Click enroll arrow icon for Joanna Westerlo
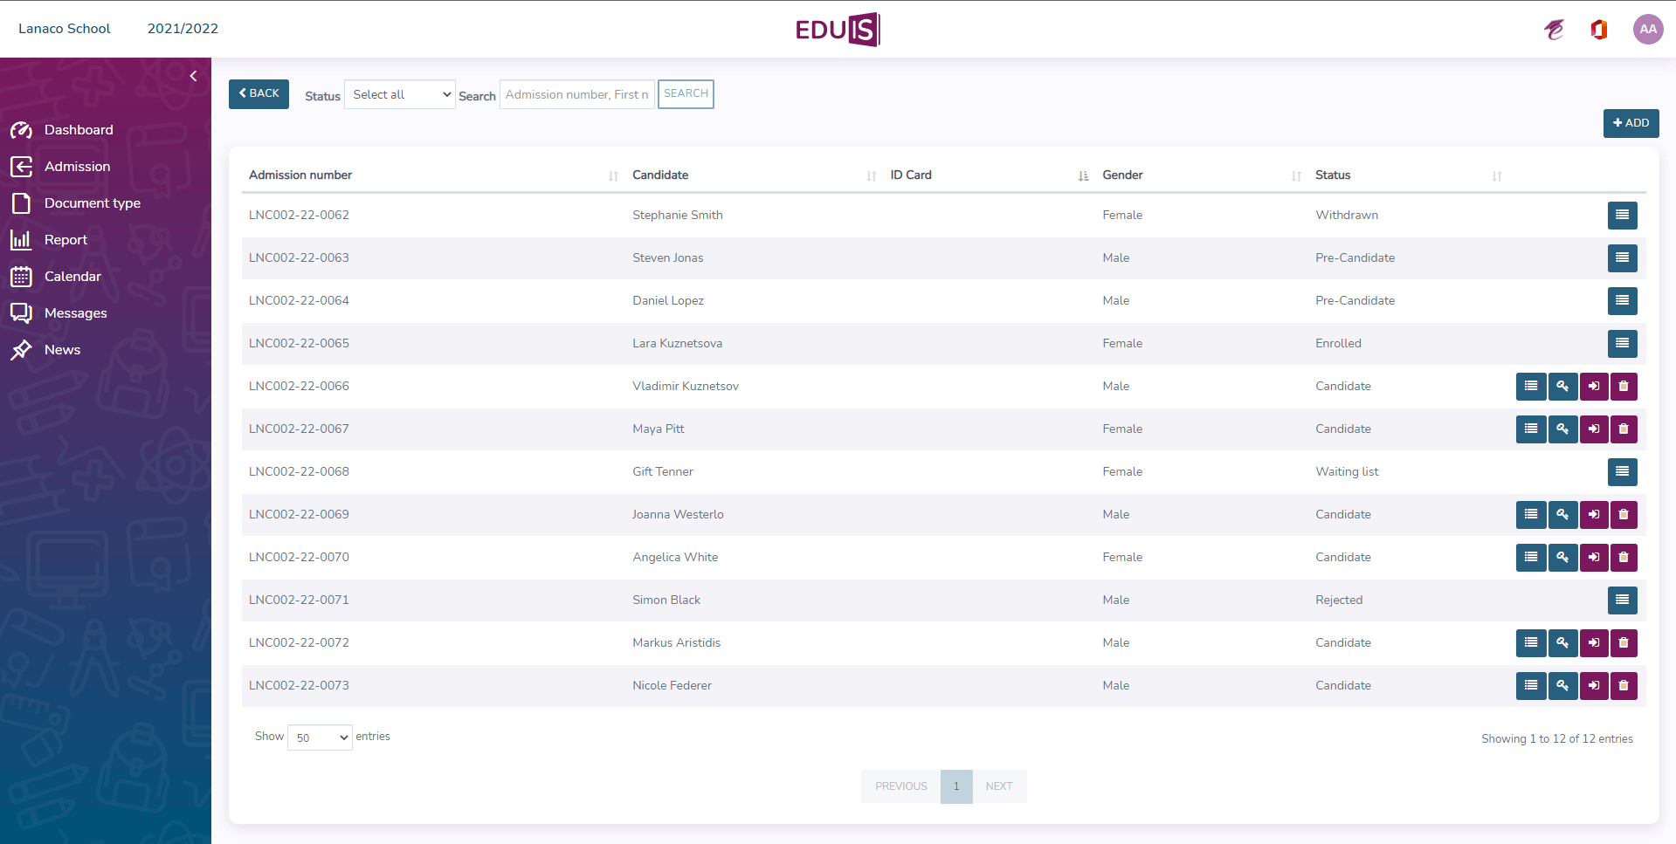Screen dimensions: 1676x844 [1593, 514]
